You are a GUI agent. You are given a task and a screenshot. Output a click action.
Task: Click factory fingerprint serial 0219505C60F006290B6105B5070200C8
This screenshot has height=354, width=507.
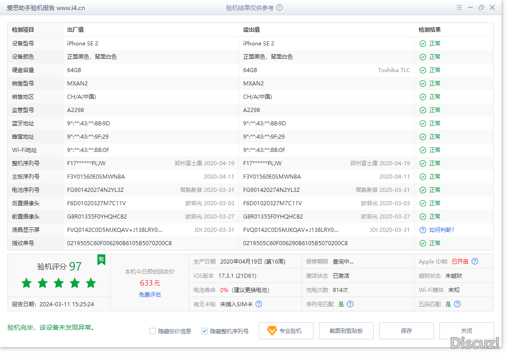tap(120, 243)
